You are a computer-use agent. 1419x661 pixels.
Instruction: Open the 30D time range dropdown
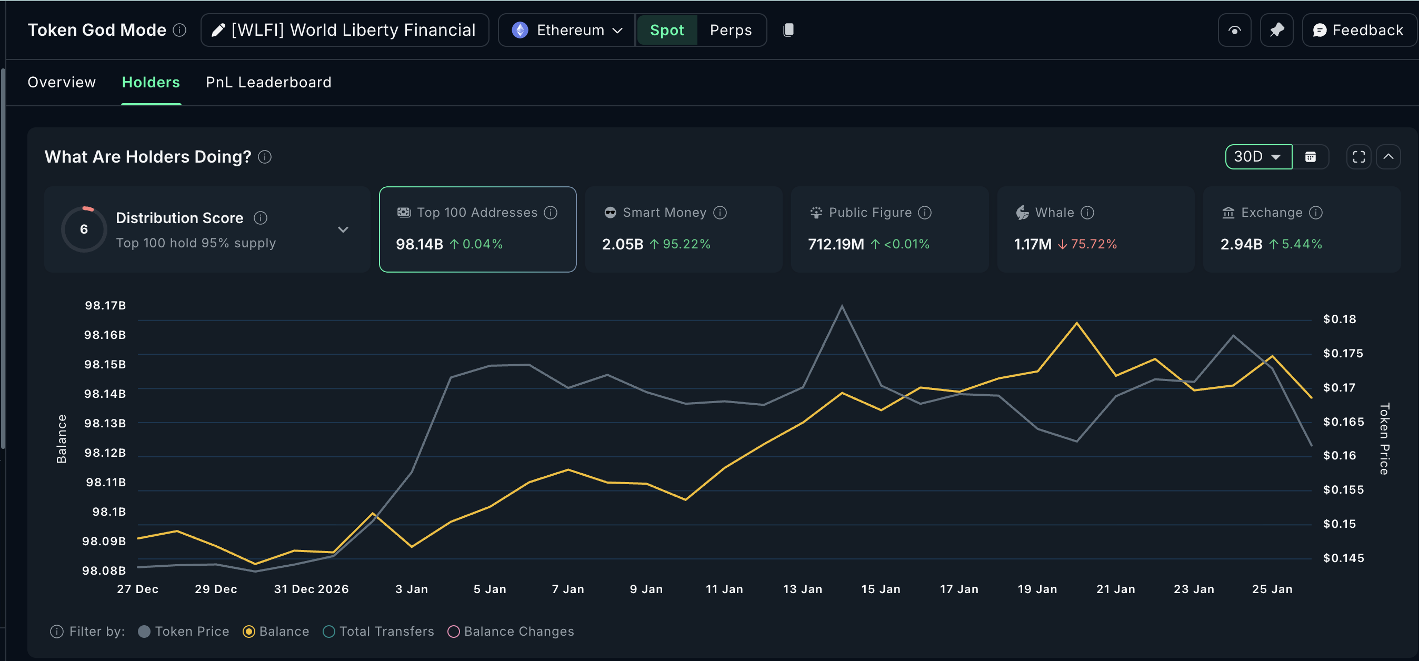click(x=1257, y=157)
